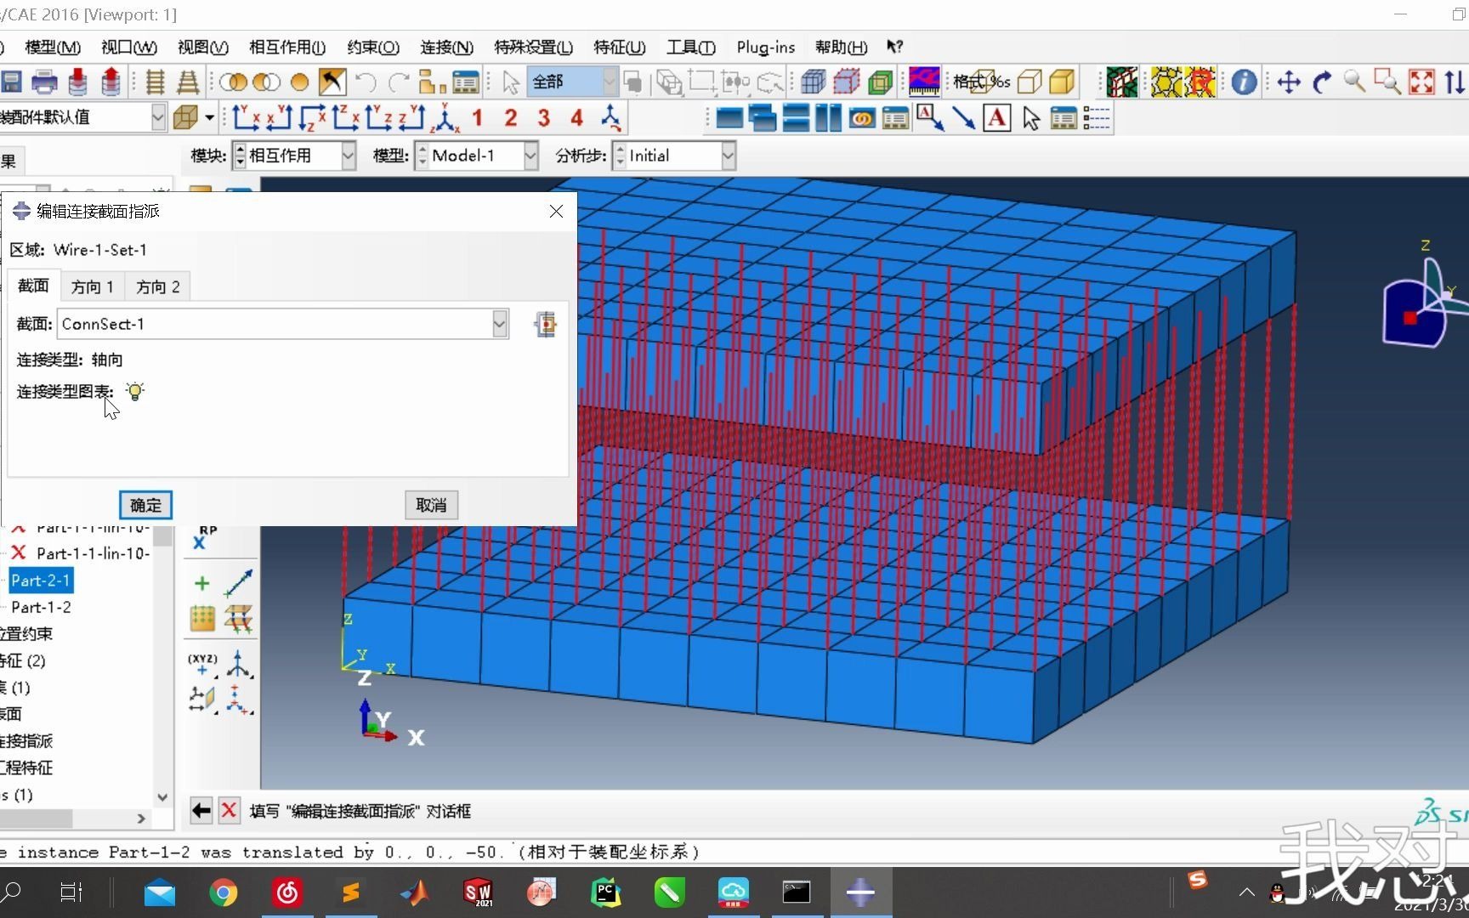Viewport: 1469px width, 918px height.
Task: Click the model tree scroll down arrow
Action: (162, 797)
